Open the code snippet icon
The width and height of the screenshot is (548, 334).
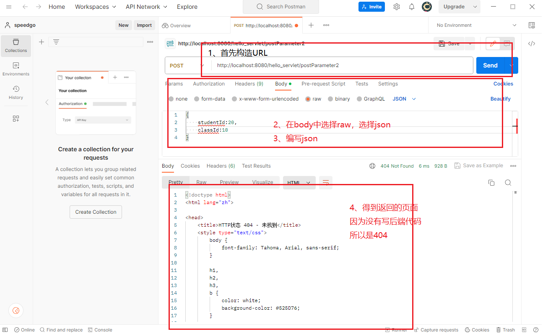pyautogui.click(x=532, y=44)
